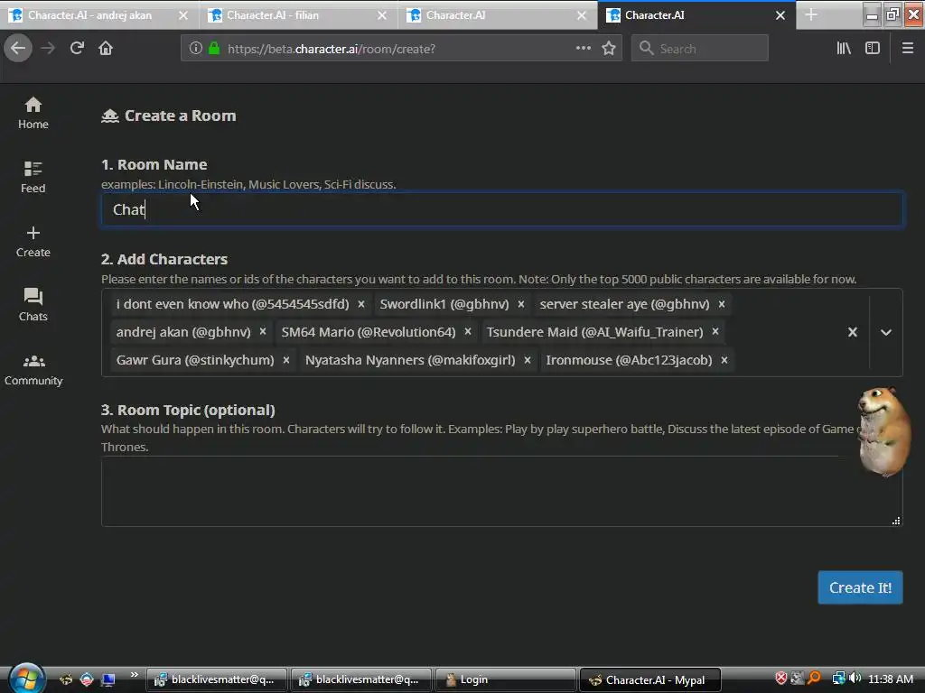
Task: Click the green secure padlock icon
Action: 214,49
